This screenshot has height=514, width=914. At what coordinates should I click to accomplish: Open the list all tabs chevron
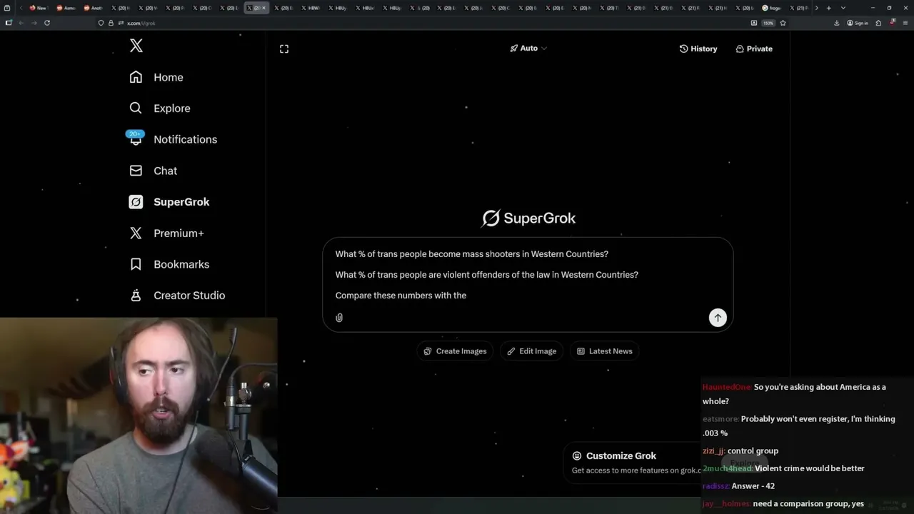(843, 8)
